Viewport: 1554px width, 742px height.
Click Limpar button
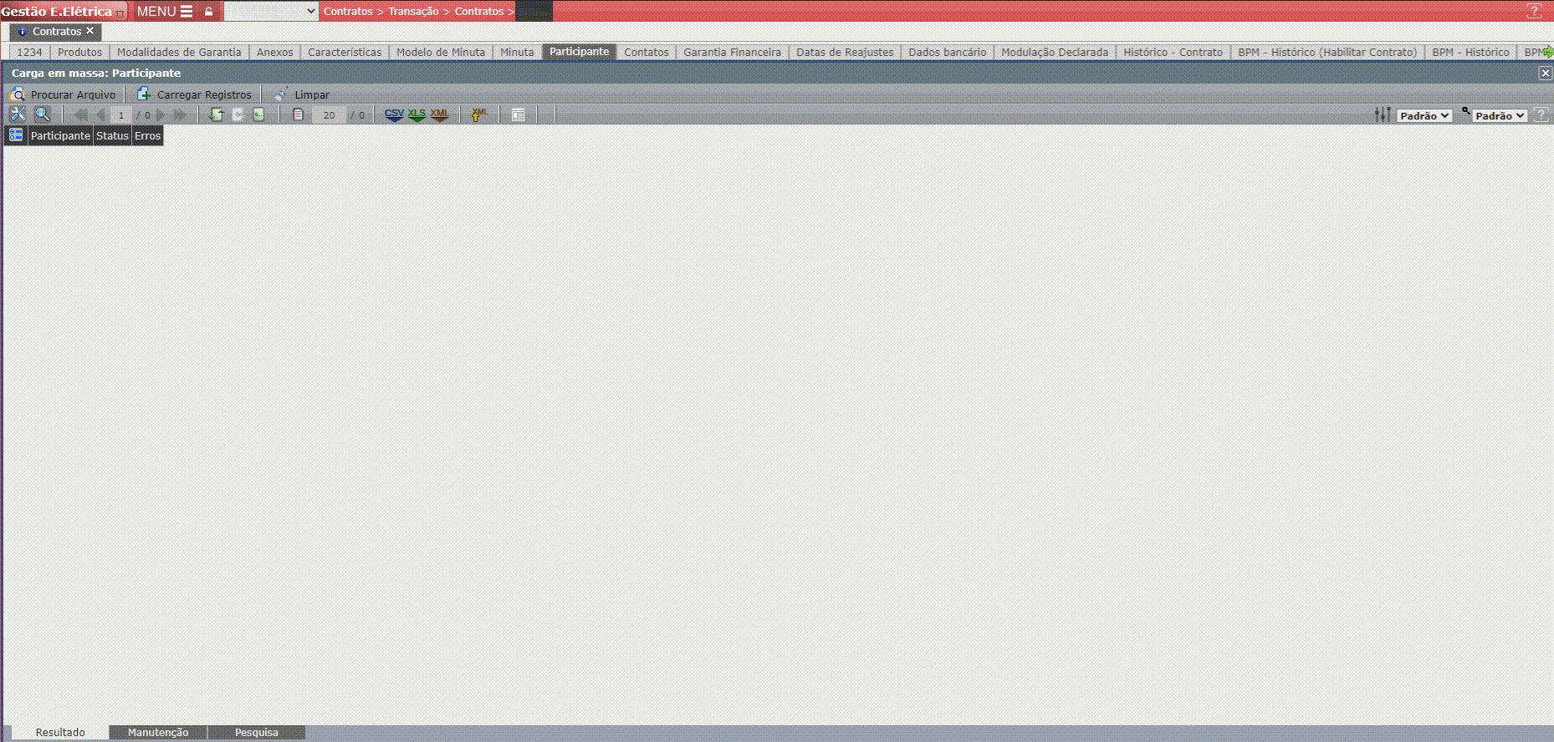click(302, 94)
